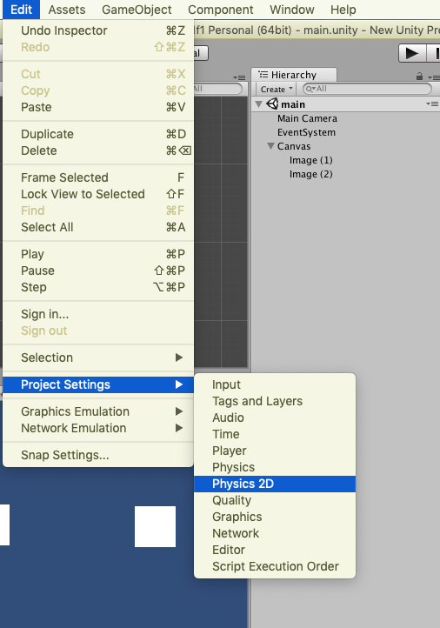Choose Paste from Edit menu
Viewport: 440px width, 628px height.
98,107
